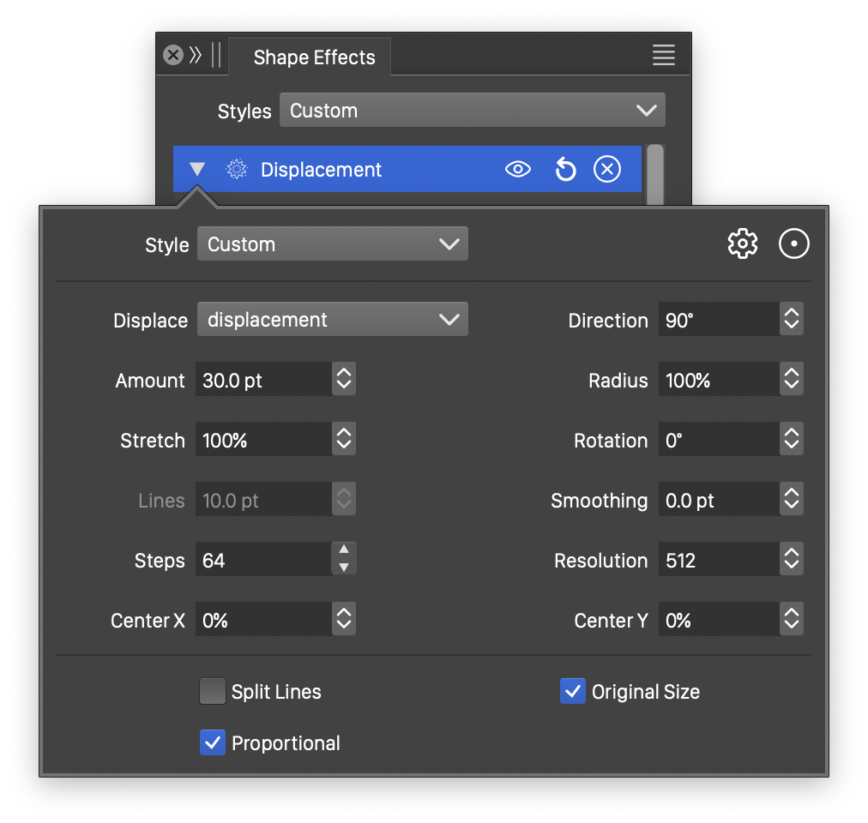Enable the Split Lines checkbox

212,692
